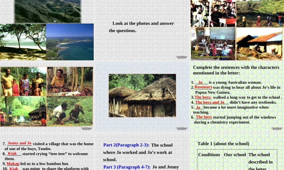
Task: Select 'The school described in the letter' header cell
Action: [262, 160]
